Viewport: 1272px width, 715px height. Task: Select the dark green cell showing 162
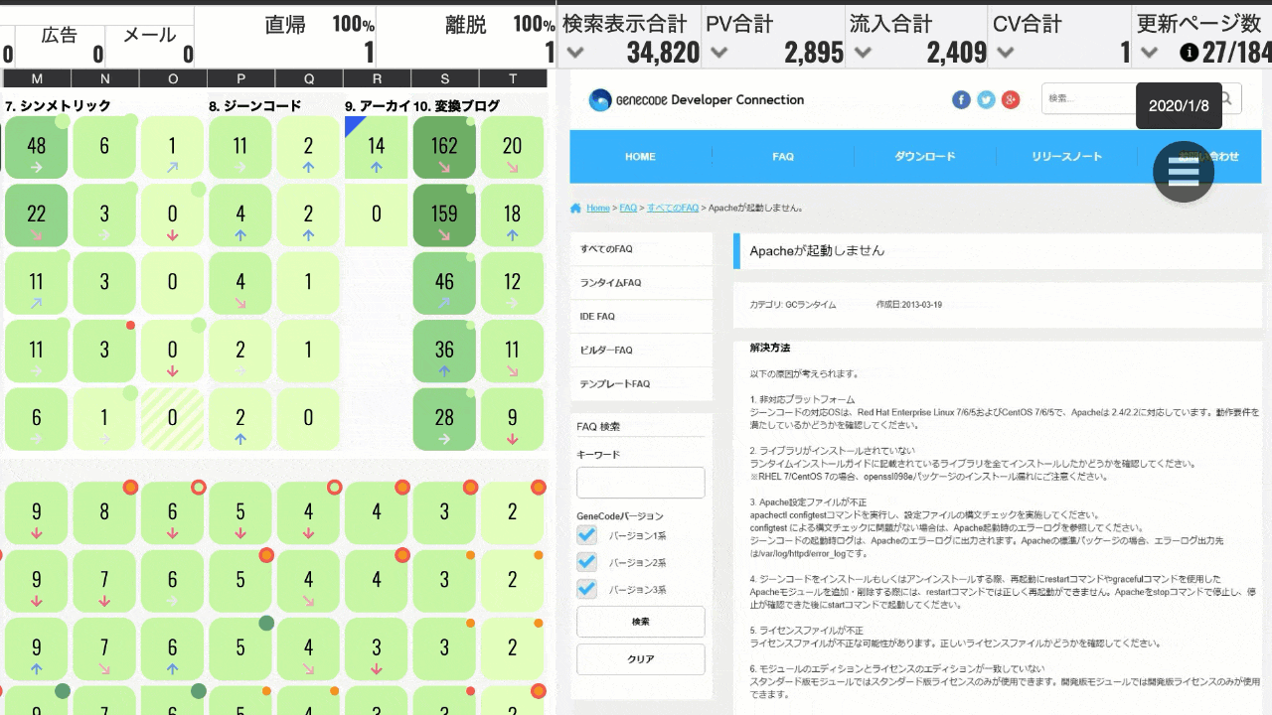pos(444,148)
